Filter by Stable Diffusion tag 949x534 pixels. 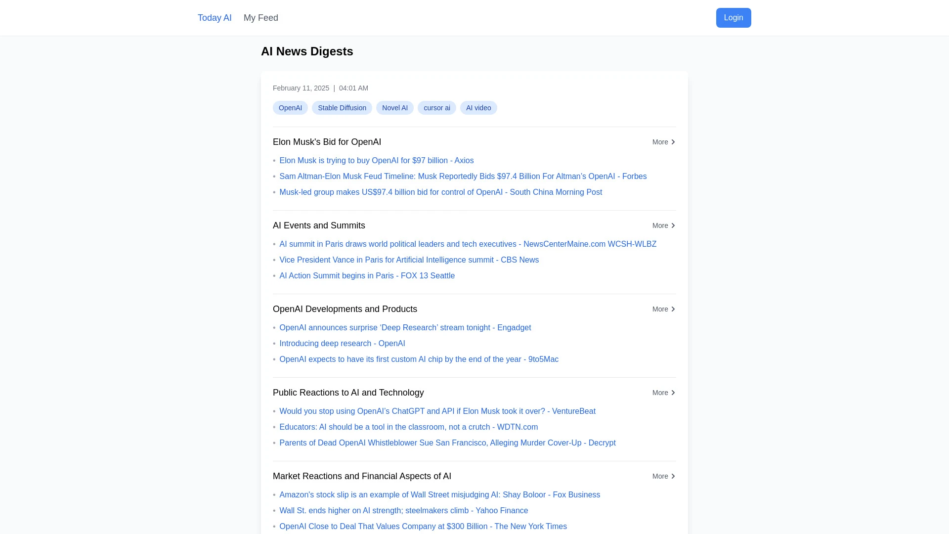(342, 108)
